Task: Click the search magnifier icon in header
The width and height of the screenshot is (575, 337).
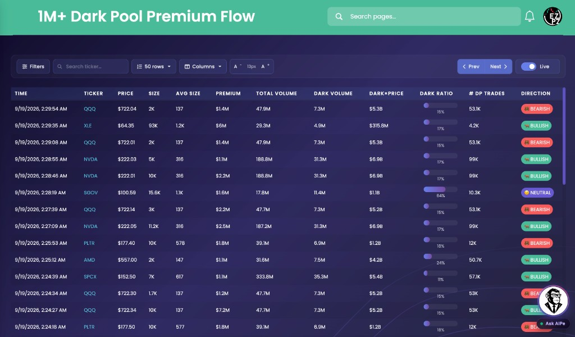Action: (x=339, y=16)
